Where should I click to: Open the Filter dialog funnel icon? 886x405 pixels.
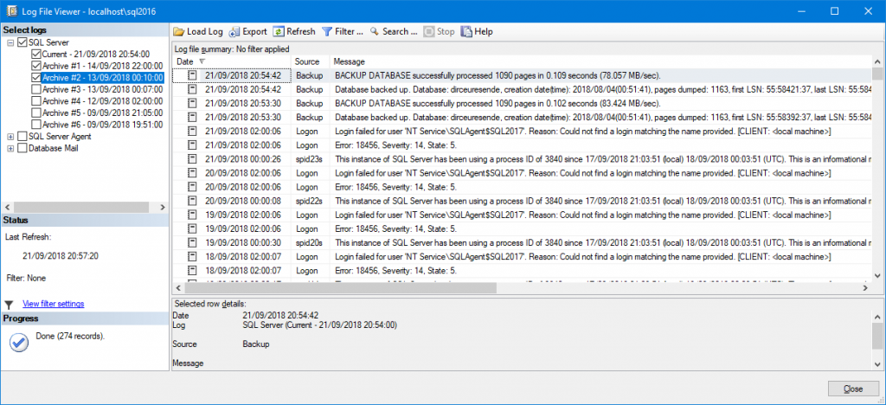tap(326, 32)
